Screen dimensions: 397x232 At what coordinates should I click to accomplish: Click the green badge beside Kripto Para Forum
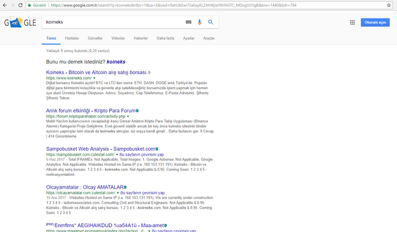tap(137, 111)
